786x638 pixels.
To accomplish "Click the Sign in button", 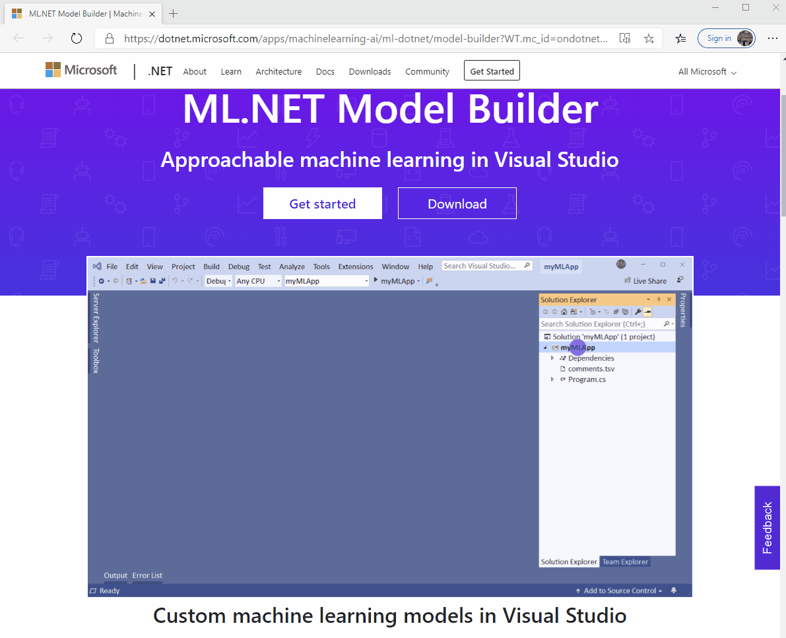I will pyautogui.click(x=727, y=38).
